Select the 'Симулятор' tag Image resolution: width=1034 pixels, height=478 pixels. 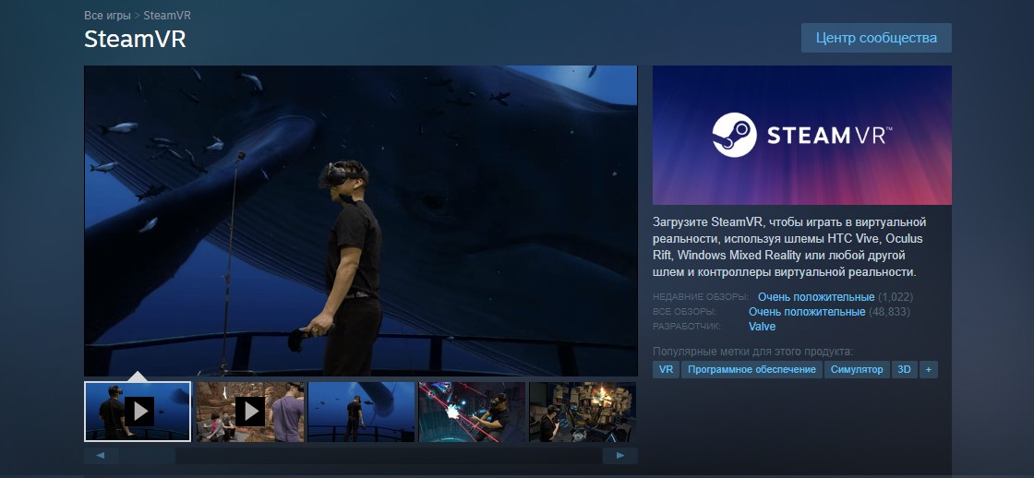857,370
